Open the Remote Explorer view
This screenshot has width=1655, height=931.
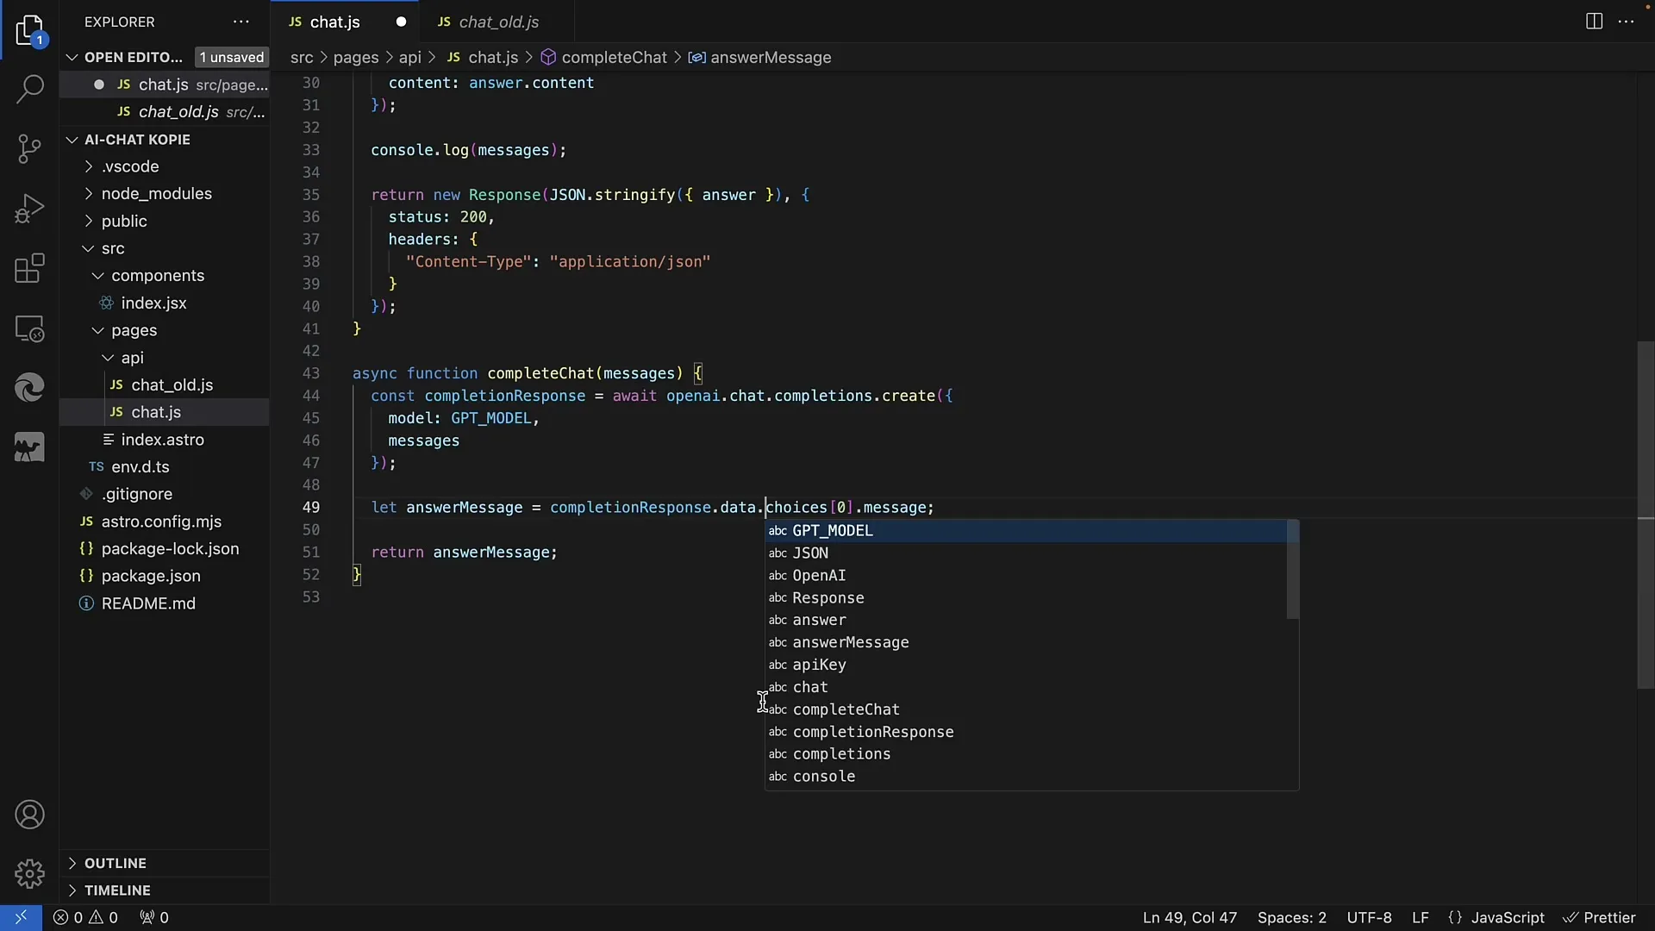coord(29,328)
